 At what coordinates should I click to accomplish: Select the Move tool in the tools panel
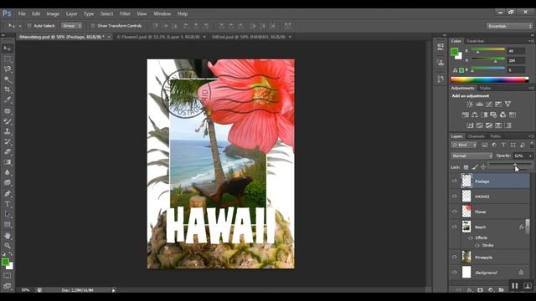(x=8, y=48)
